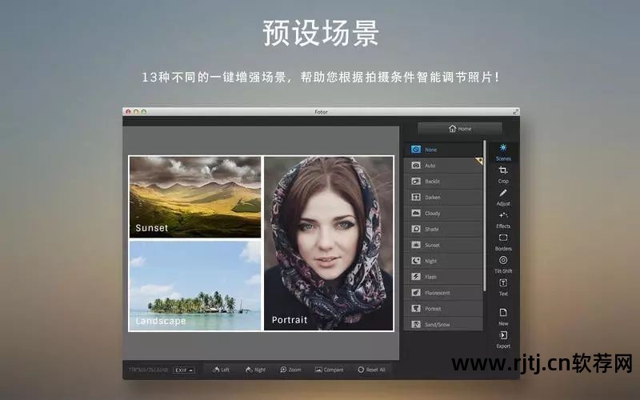Rotate the image Right
Screen dimensions: 640x400
255,370
